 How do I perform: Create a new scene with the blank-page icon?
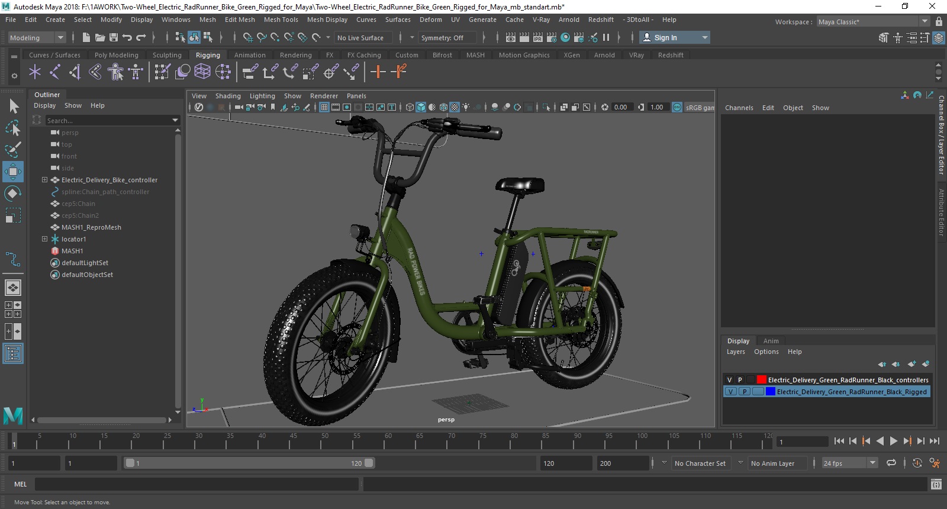(x=86, y=37)
